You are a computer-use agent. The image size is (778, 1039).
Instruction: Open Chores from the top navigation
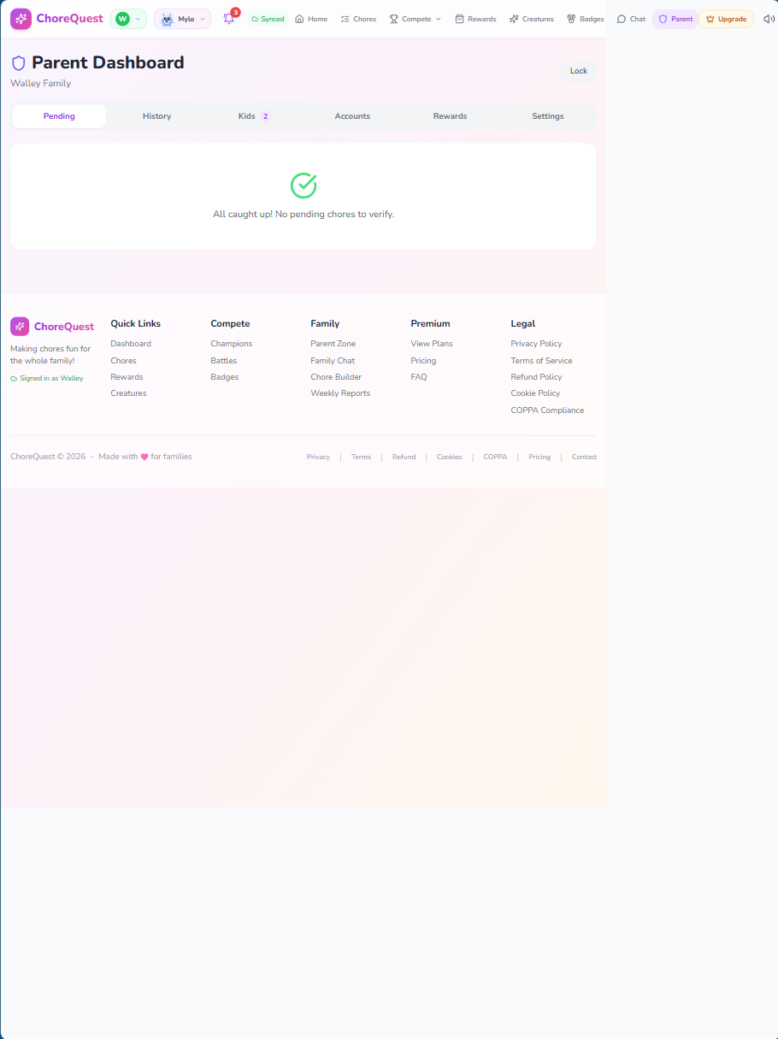tap(358, 18)
